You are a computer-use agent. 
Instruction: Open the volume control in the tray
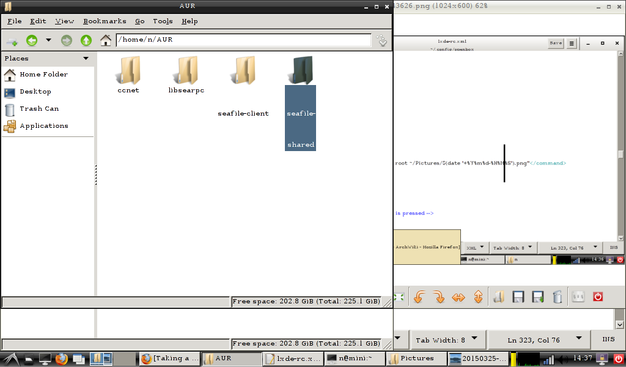(563, 360)
